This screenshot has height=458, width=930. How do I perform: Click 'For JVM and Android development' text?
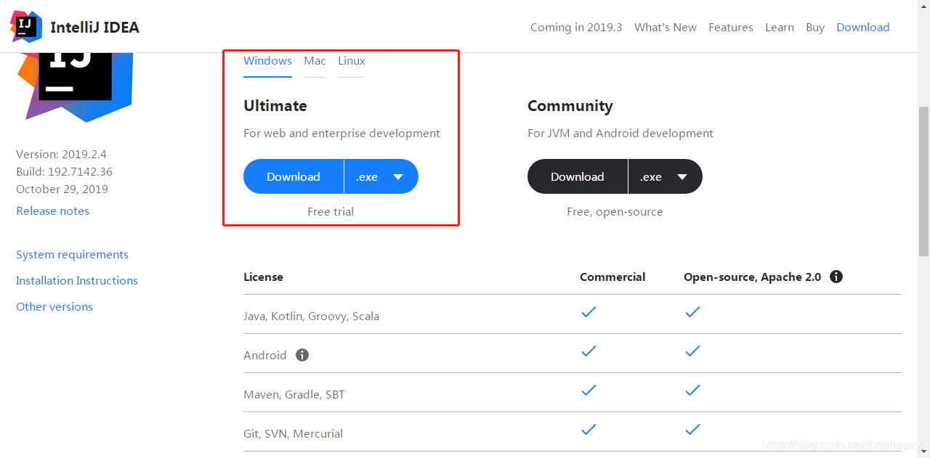pos(620,133)
